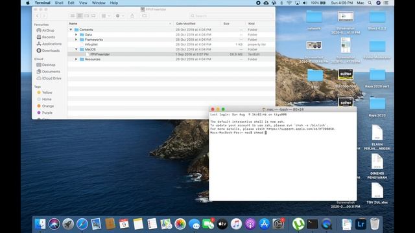Open Notes app in the dock

point(138,224)
